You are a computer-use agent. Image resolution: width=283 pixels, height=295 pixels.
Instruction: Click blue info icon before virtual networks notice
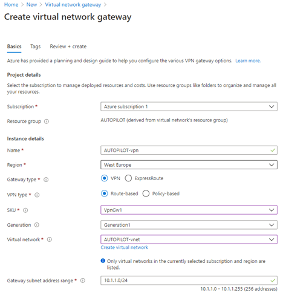click(103, 261)
